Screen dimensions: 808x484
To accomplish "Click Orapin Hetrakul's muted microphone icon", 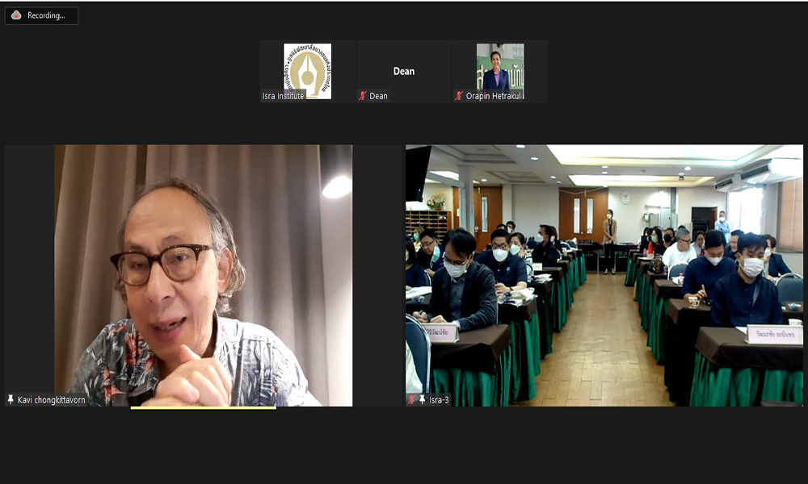I will [x=459, y=96].
